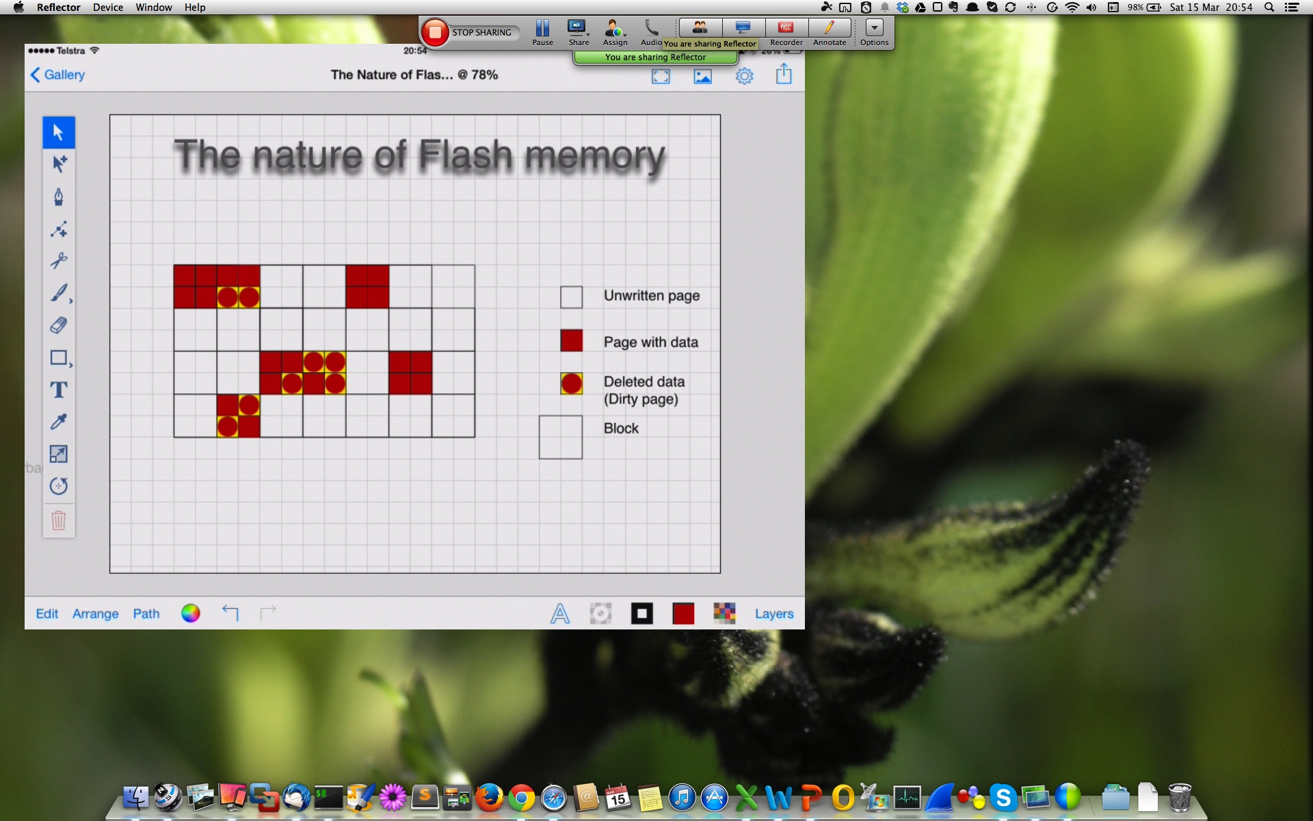The image size is (1313, 821).
Task: Select the Pen tool in left toolbar
Action: pos(58,197)
